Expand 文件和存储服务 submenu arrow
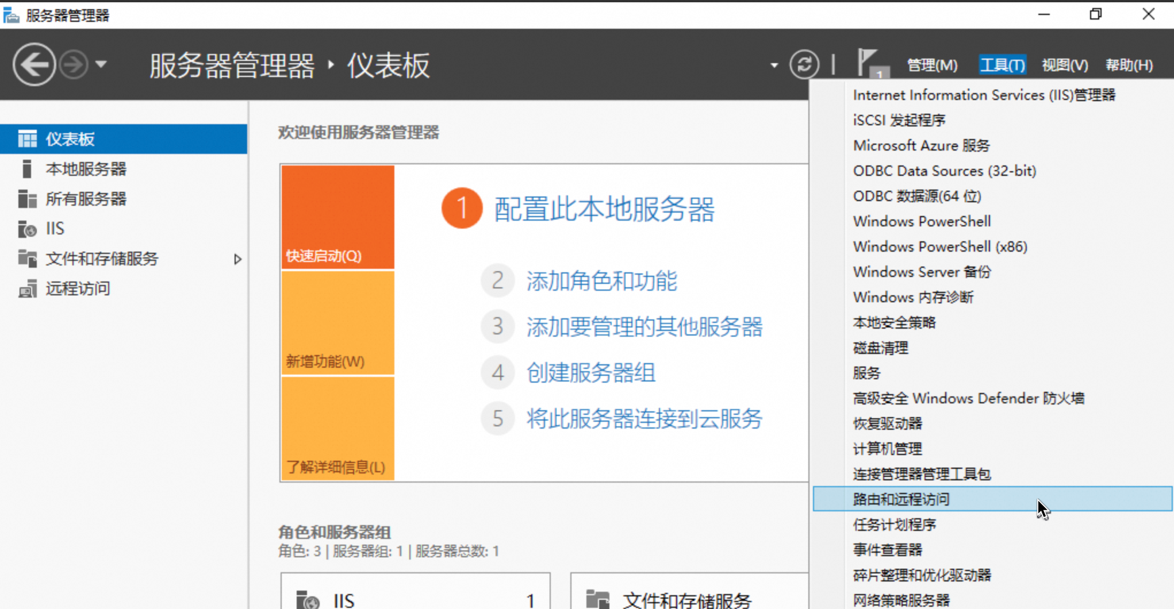 pyautogui.click(x=237, y=259)
